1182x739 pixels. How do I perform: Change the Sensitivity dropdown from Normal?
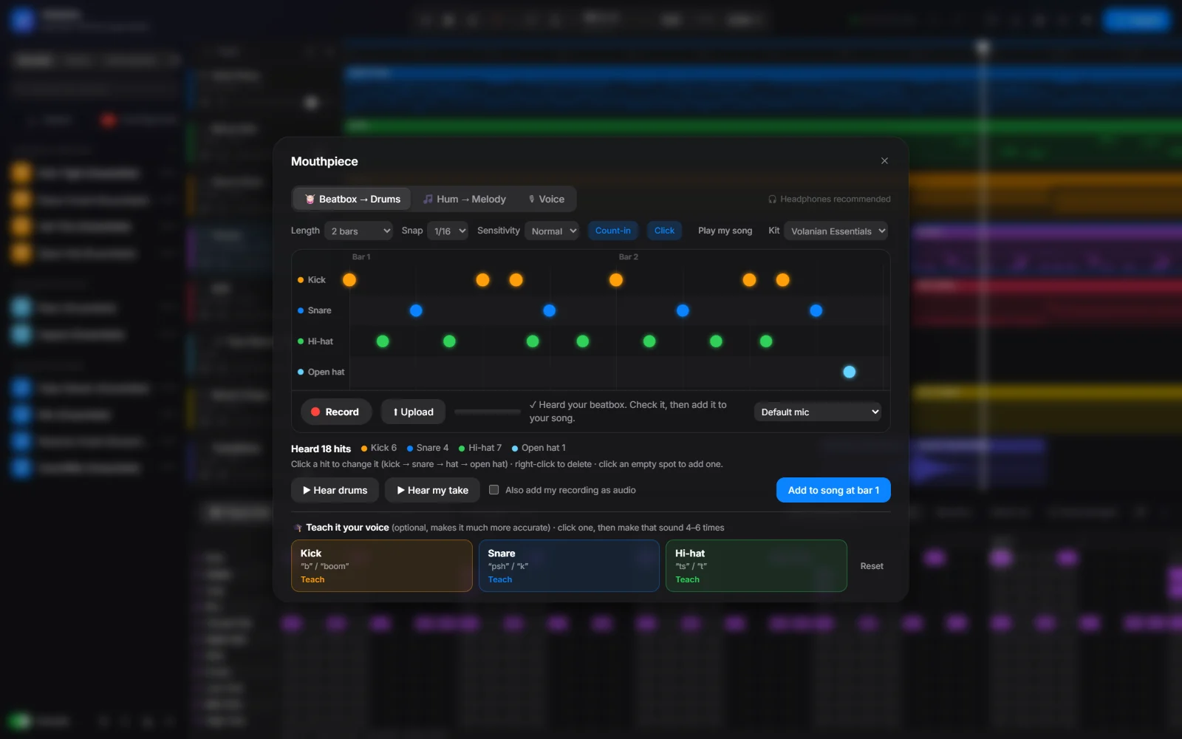(x=551, y=231)
